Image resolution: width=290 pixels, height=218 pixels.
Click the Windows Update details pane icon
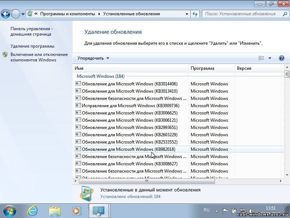pyautogui.click(x=87, y=193)
